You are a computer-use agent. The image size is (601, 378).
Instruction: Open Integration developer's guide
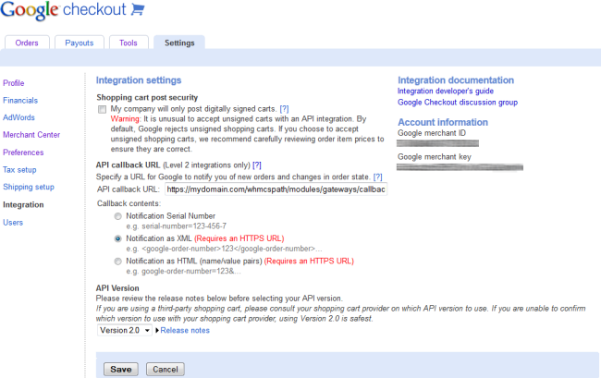446,91
